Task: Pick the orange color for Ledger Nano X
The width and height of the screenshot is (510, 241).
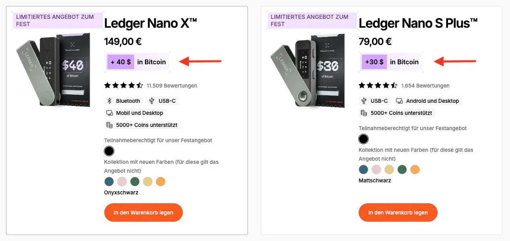Action: (161, 182)
